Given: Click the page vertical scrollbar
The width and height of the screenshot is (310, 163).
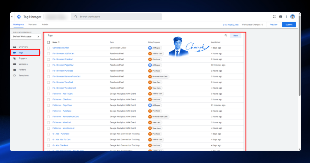Looking at the screenshot, I should (299, 56).
